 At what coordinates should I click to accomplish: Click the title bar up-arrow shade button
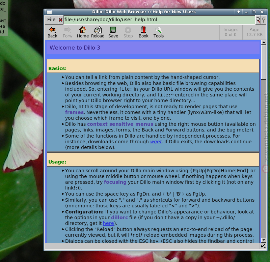(x=239, y=12)
